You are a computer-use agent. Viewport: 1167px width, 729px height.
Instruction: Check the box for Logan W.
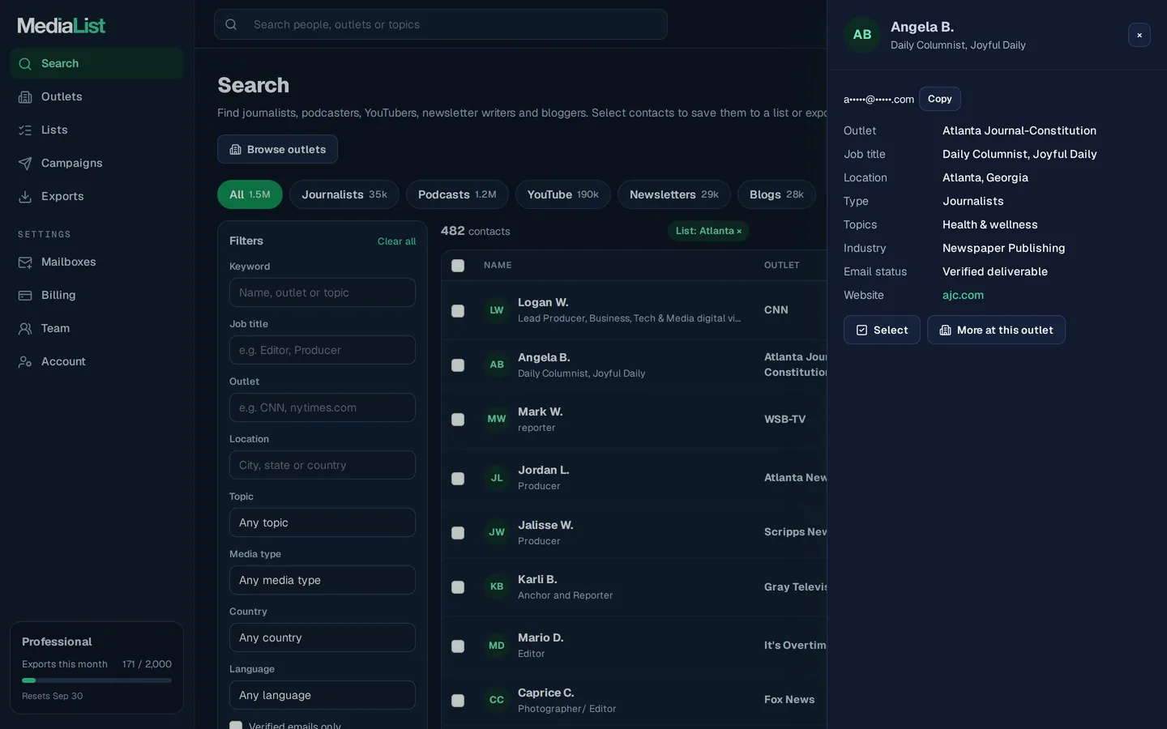(458, 311)
